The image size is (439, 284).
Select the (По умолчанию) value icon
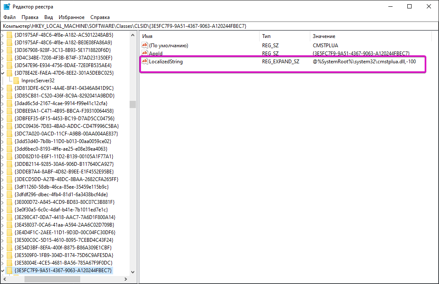tap(145, 45)
